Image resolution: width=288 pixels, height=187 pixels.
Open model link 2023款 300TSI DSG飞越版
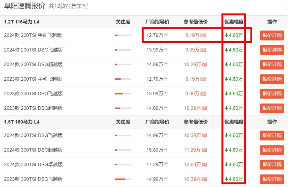pyautogui.click(x=33, y=179)
